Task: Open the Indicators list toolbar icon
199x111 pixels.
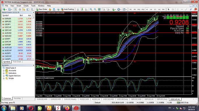Action: tap(113, 9)
